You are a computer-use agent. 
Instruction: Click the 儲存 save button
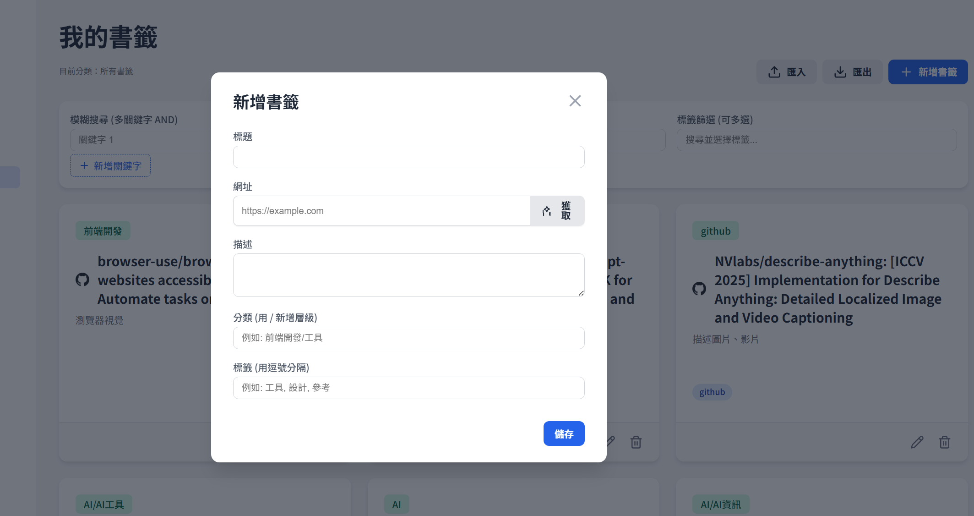[x=563, y=434]
